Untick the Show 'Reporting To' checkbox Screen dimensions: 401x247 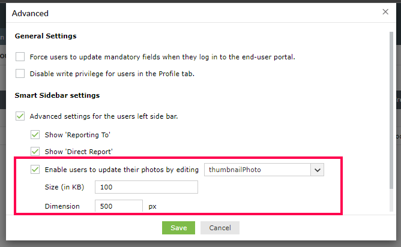35,135
